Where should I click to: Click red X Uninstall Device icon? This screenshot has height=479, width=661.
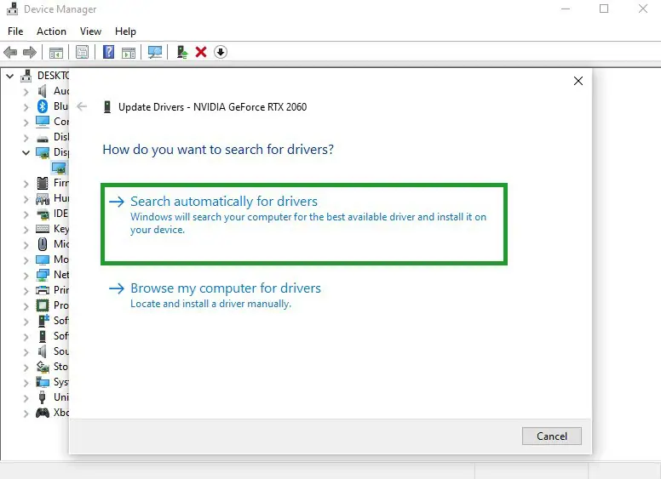tap(201, 52)
